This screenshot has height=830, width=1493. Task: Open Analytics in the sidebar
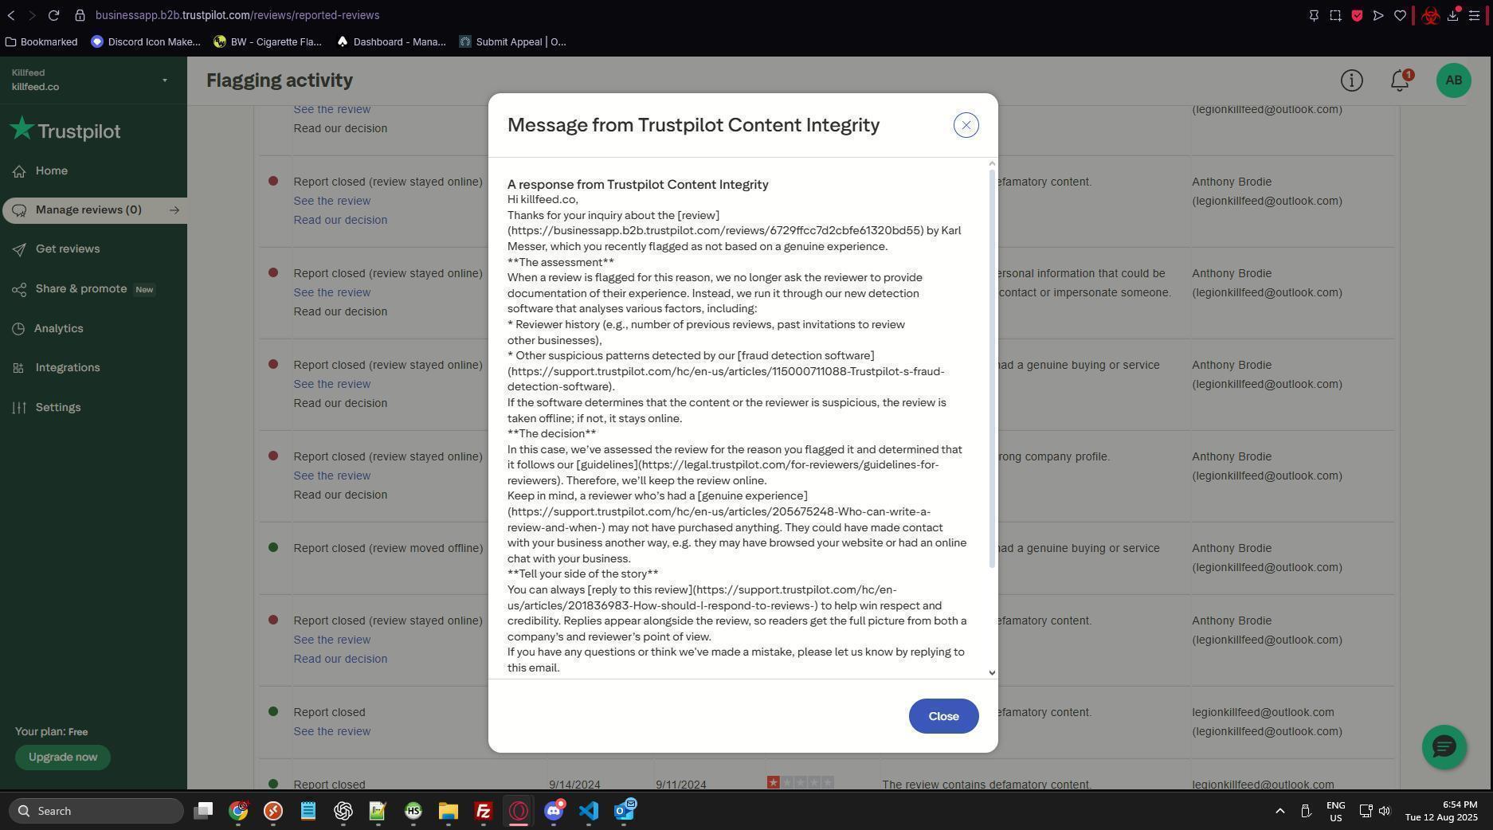(58, 328)
